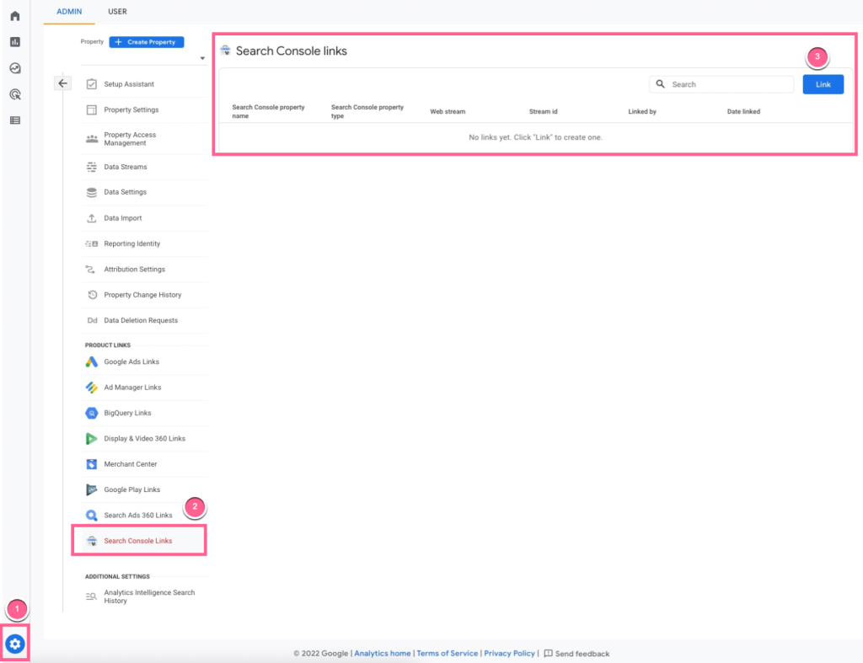Open Property Settings menu item
863x663 pixels.
tap(144, 110)
